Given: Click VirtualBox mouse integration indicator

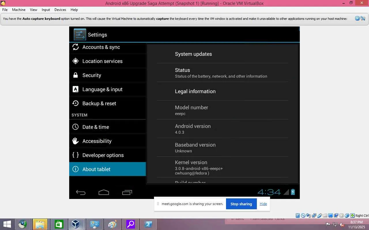Looking at the screenshot, I should [347, 216].
